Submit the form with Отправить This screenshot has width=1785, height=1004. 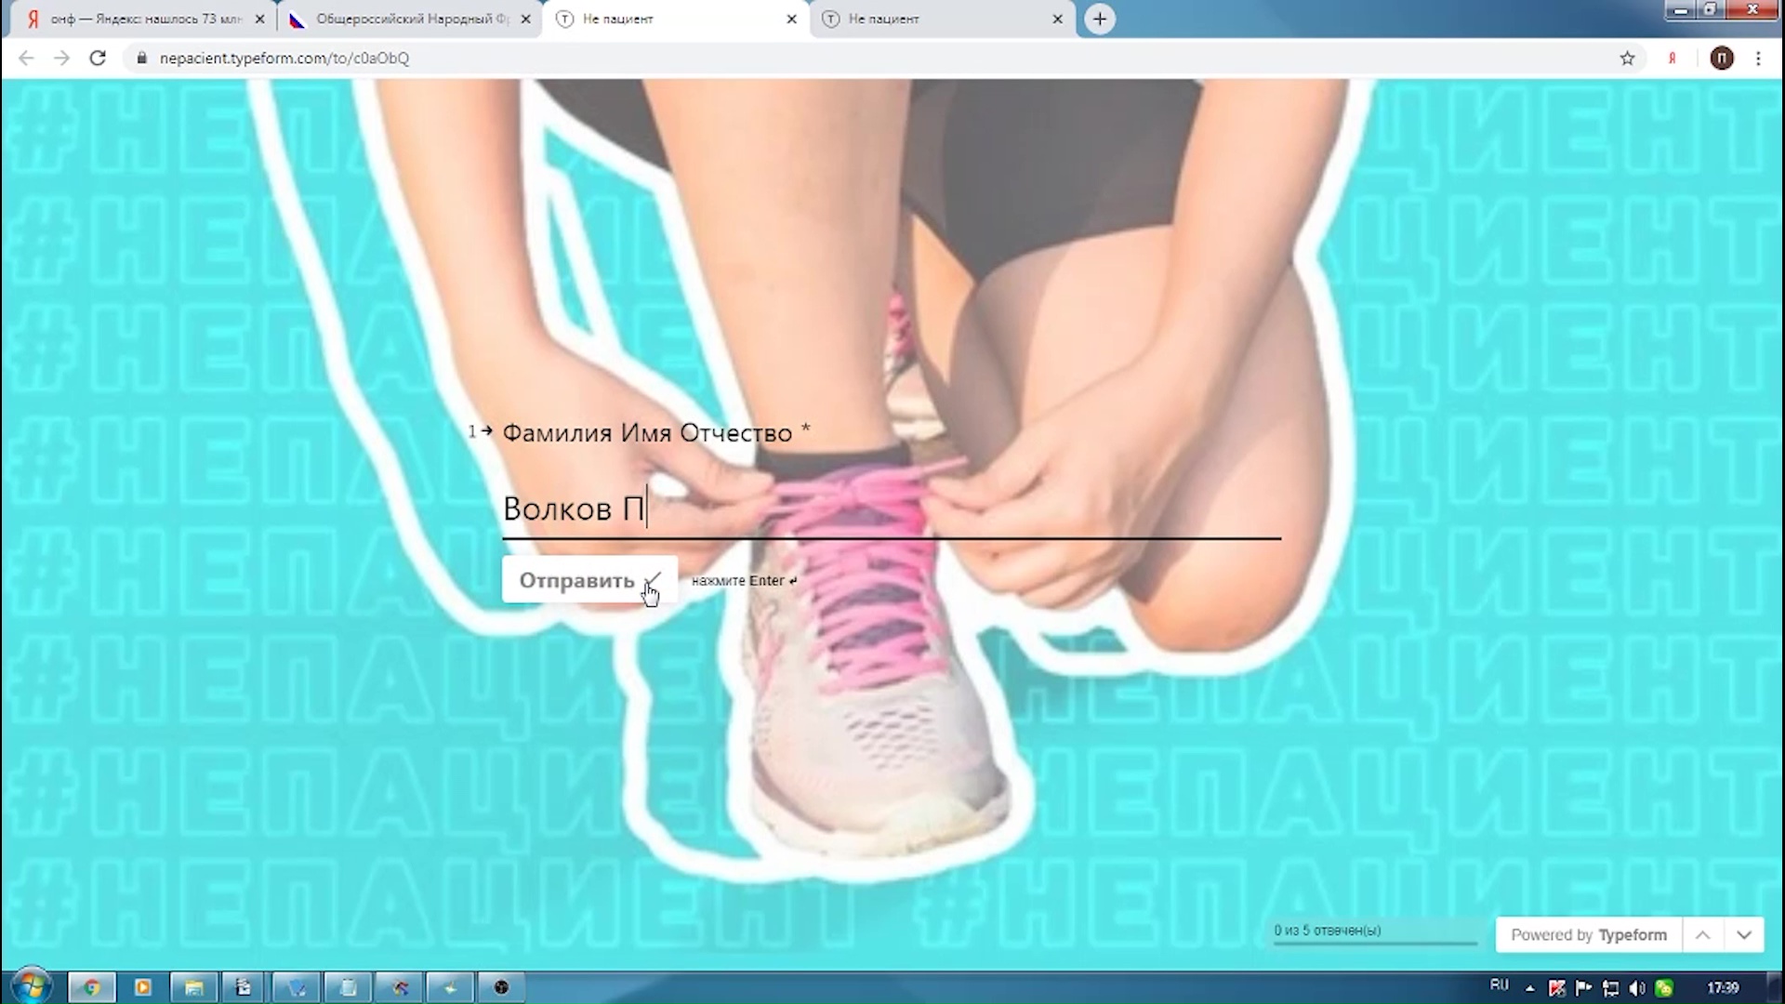tap(589, 580)
